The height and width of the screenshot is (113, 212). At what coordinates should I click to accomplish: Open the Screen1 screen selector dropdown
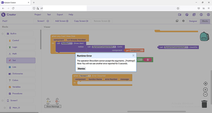click(42, 21)
